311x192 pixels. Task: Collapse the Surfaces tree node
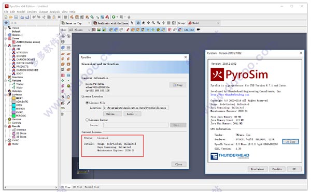(x=6, y=95)
